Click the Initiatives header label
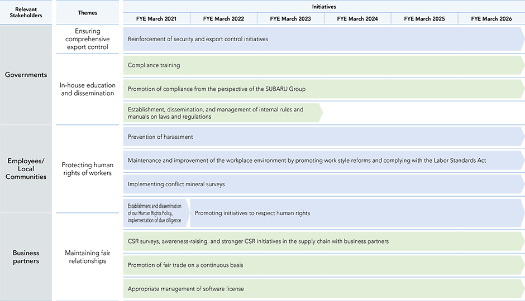Viewport: 525px width, 301px height. pyautogui.click(x=324, y=7)
